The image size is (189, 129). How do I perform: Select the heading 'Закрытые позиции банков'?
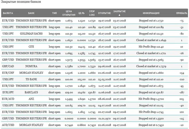tap(21, 2)
